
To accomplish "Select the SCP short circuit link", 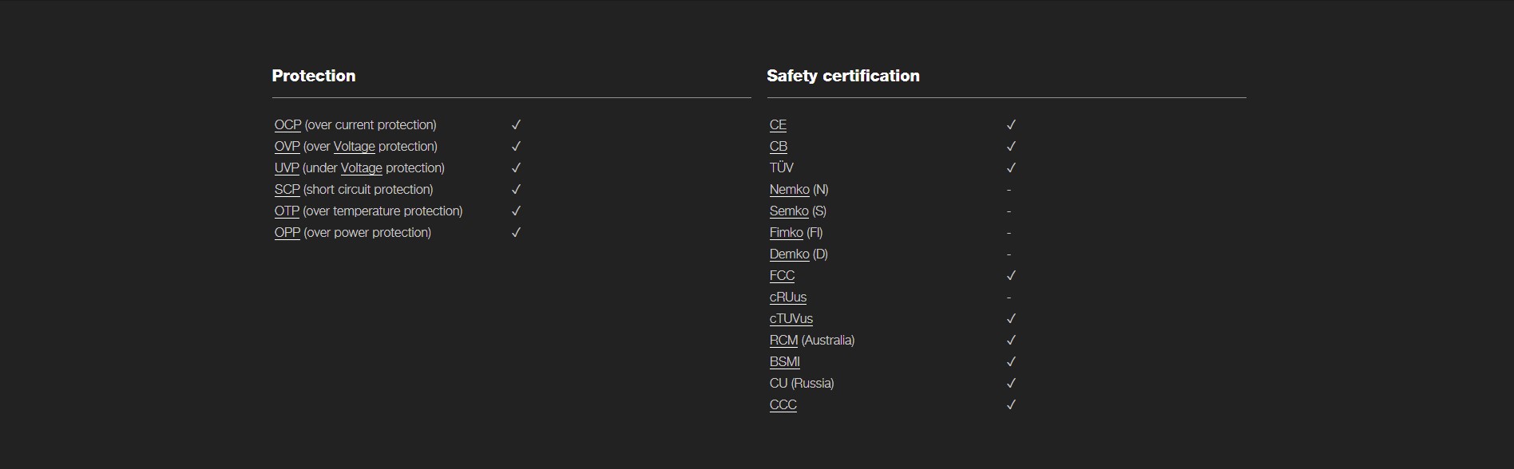I will click(x=287, y=190).
